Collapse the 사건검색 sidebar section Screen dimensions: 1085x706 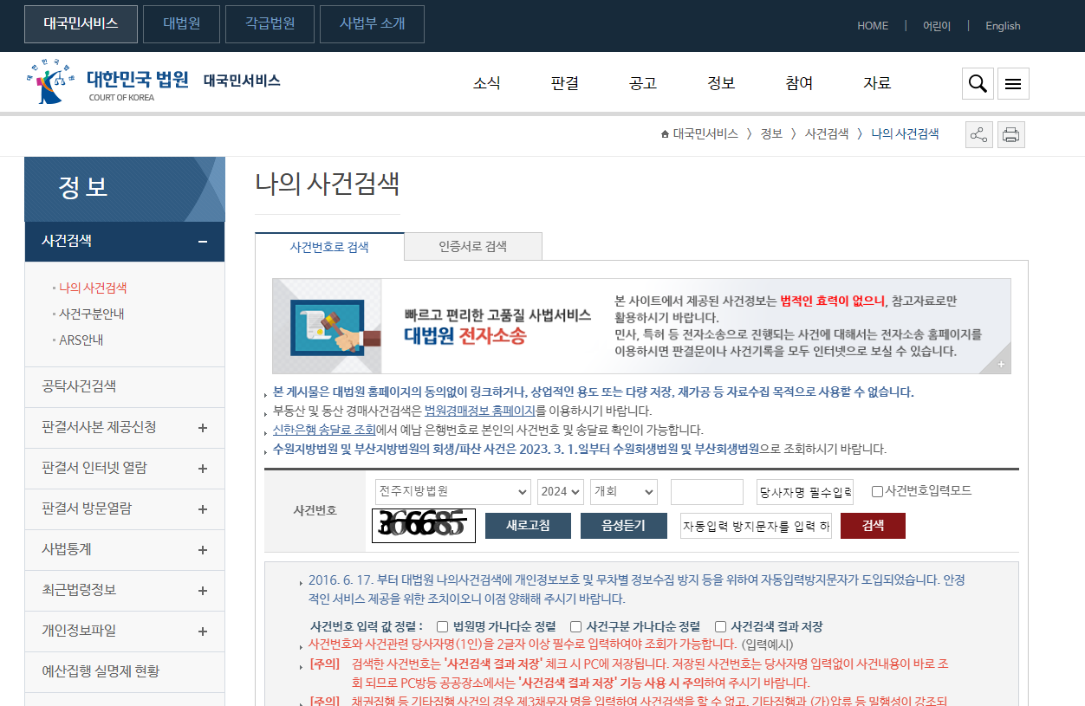203,242
